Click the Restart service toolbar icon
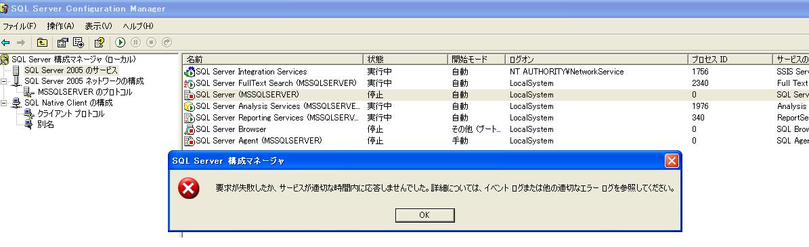Screen dimensions: 809x247 point(167,42)
